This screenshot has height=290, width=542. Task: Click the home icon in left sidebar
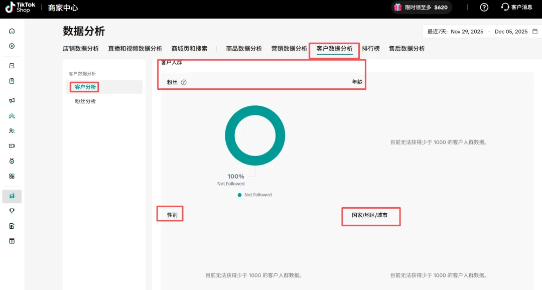[12, 31]
